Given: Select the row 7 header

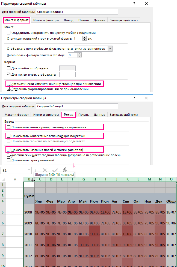Looking at the screenshot, I should (x=3, y=234).
